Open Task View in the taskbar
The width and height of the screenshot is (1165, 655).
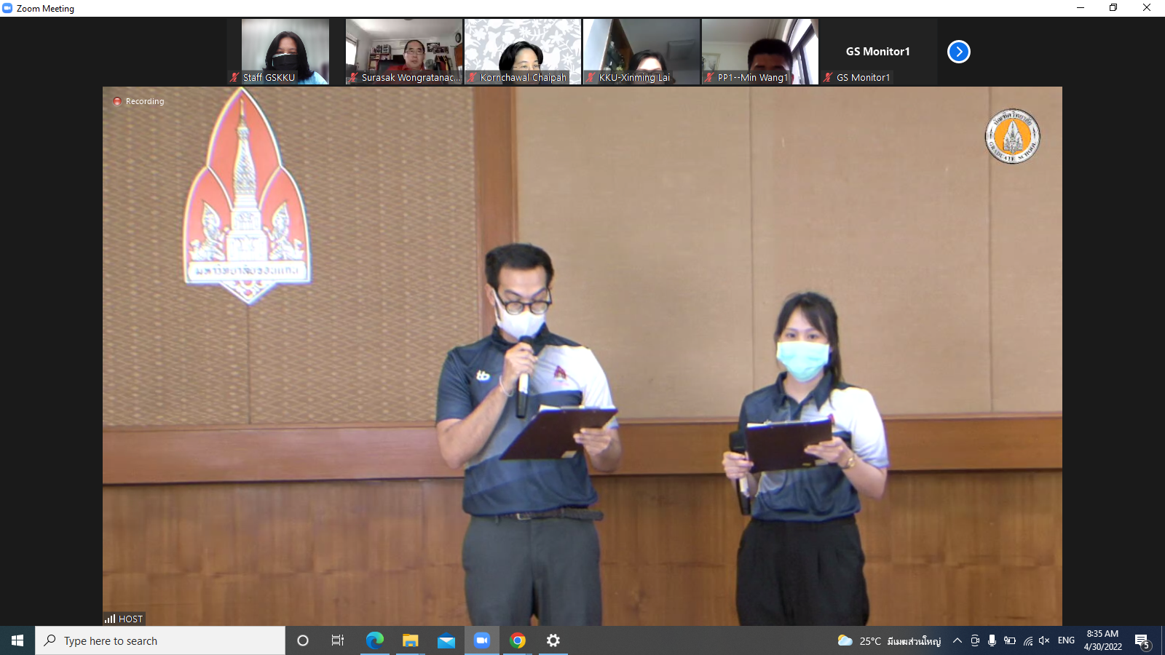(x=338, y=640)
